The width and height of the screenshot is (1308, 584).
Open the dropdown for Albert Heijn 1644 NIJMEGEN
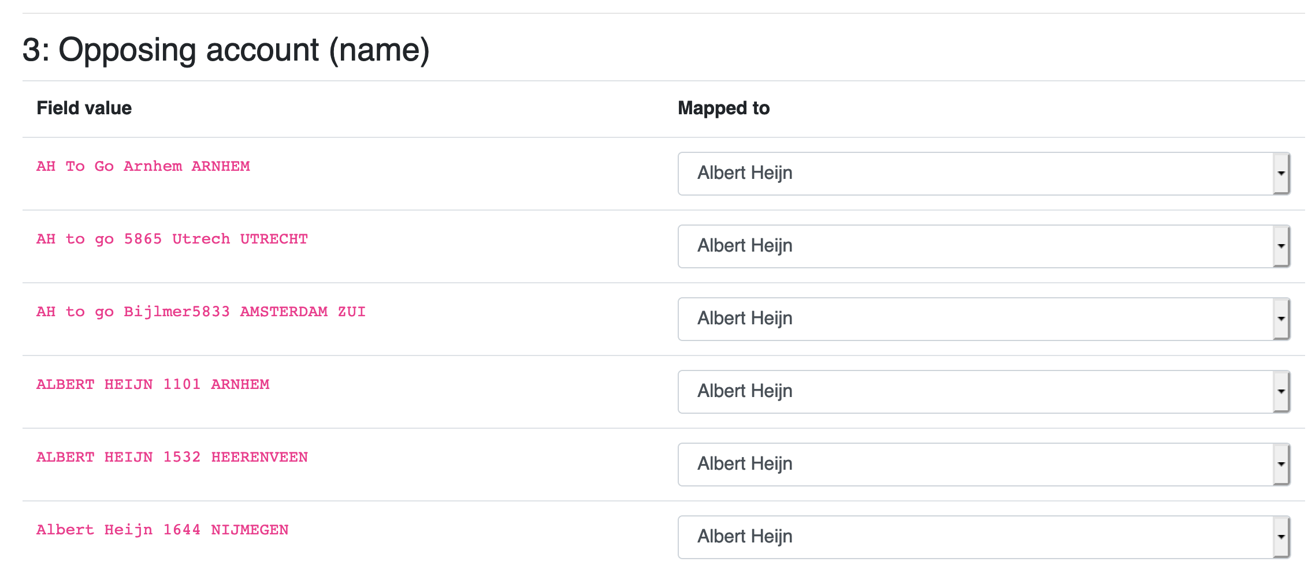(982, 537)
